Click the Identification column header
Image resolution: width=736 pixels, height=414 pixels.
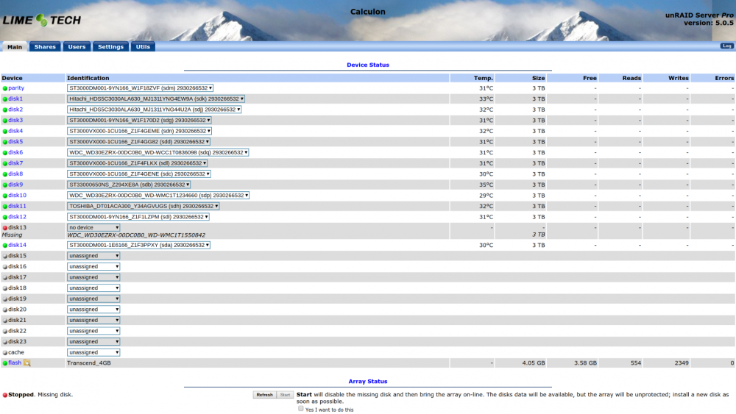tap(88, 78)
